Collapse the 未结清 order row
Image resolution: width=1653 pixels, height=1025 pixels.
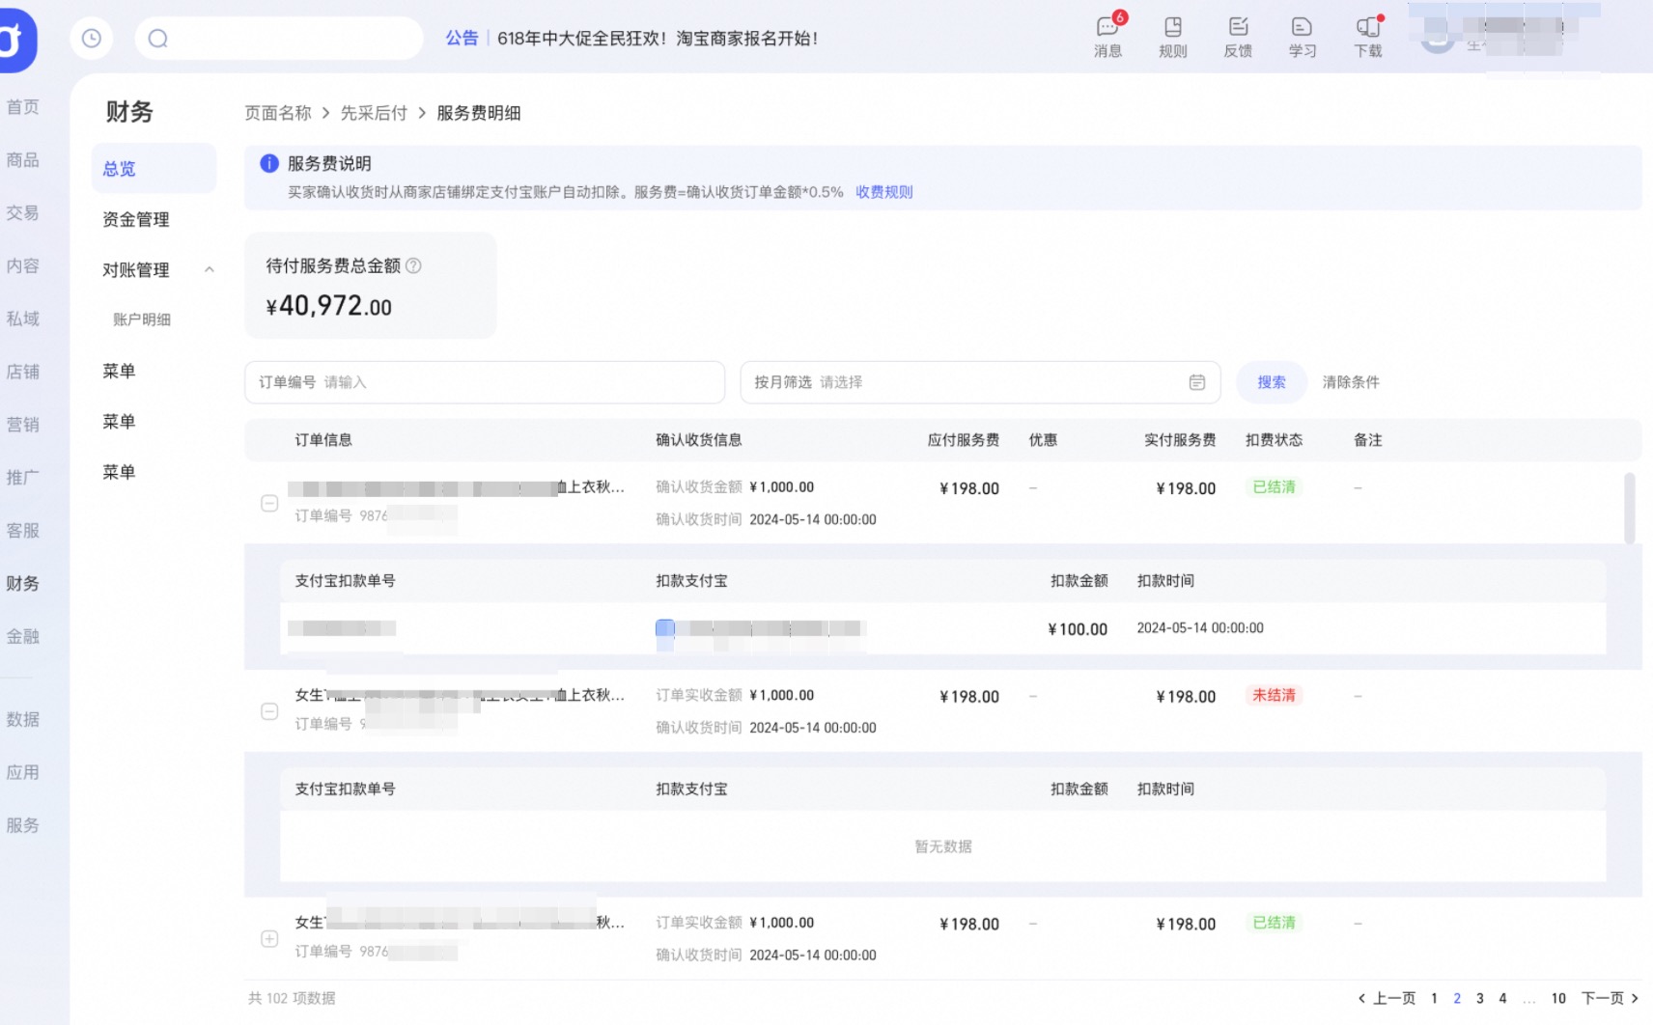click(x=269, y=711)
